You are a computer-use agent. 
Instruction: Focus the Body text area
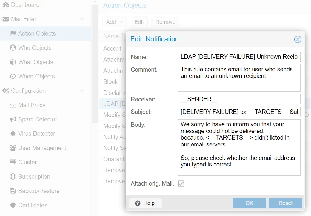[239, 148]
